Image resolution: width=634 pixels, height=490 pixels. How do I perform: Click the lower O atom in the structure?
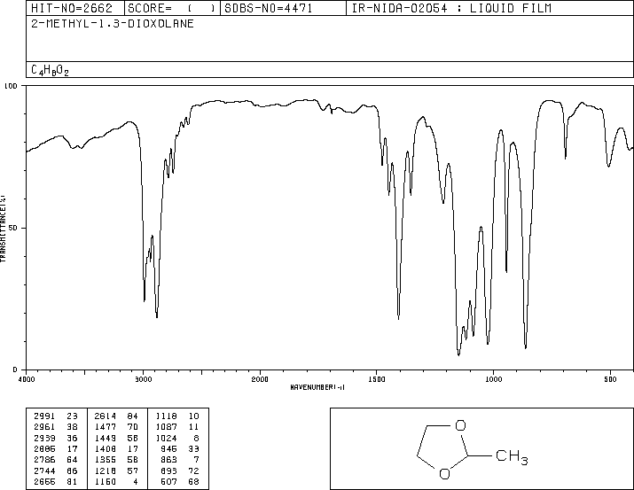tap(444, 474)
